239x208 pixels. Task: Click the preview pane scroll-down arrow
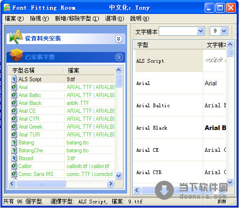point(230,182)
